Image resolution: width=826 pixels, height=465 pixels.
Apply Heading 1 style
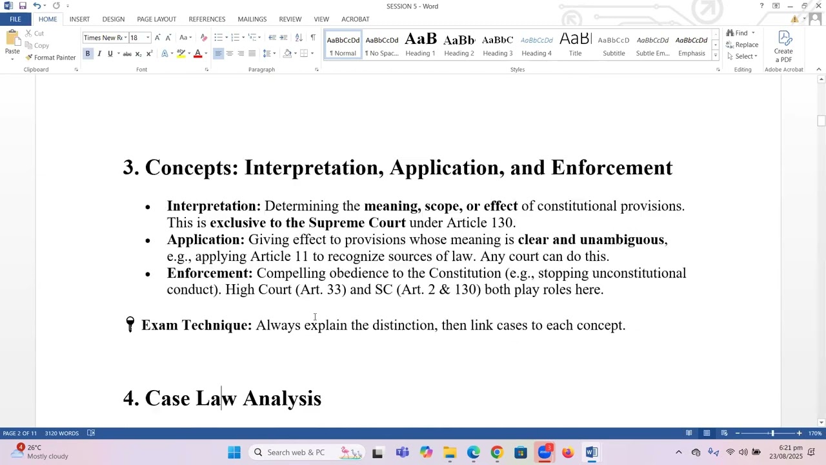pos(420,45)
